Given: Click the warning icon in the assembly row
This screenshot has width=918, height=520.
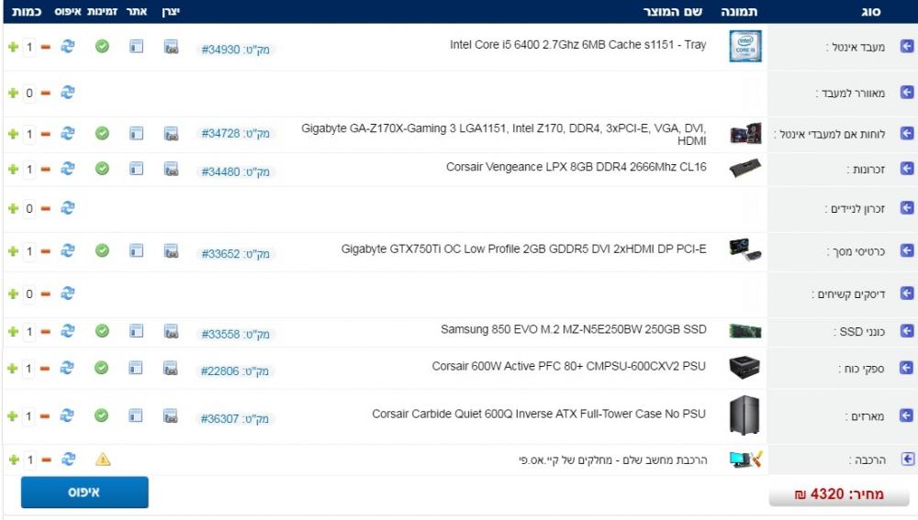Looking at the screenshot, I should 103,459.
